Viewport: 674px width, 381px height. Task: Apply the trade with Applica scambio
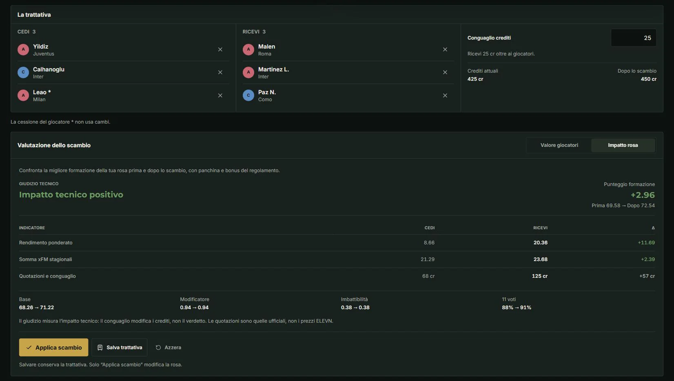click(53, 348)
